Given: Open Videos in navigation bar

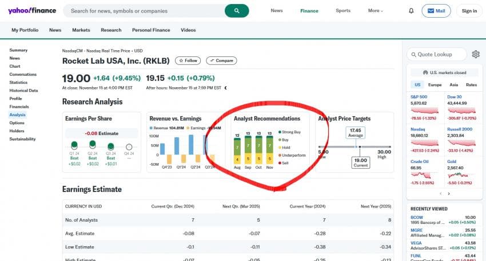Looking at the screenshot, I should (x=188, y=30).
